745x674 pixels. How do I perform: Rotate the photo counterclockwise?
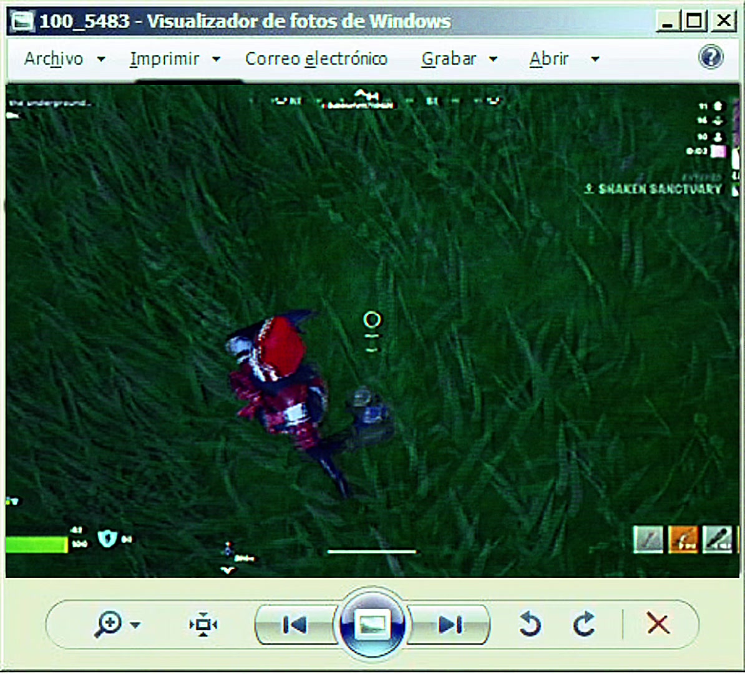[x=530, y=624]
